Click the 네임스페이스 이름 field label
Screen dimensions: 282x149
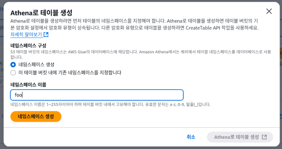click(x=29, y=85)
